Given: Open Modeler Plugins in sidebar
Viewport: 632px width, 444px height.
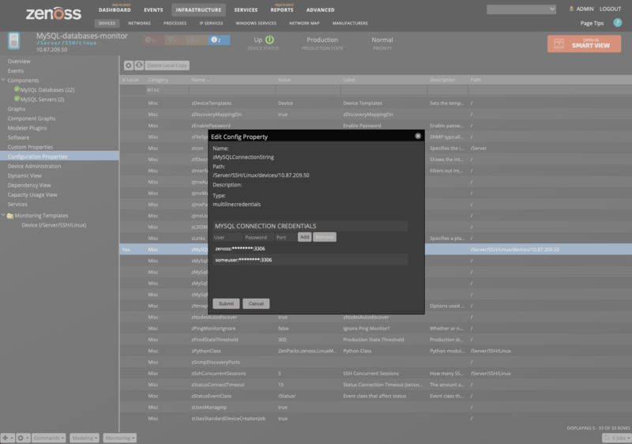Looking at the screenshot, I should click(27, 128).
